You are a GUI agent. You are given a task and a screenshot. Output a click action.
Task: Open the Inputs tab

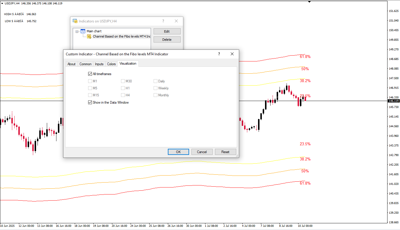coord(99,64)
